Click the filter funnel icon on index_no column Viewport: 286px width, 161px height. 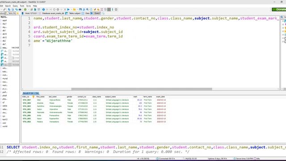(34, 97)
